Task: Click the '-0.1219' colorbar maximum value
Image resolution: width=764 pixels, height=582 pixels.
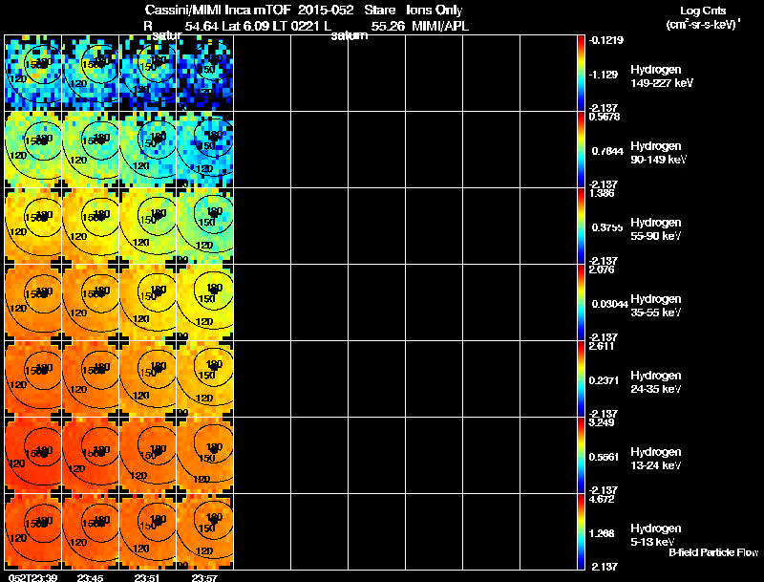Action: 606,40
